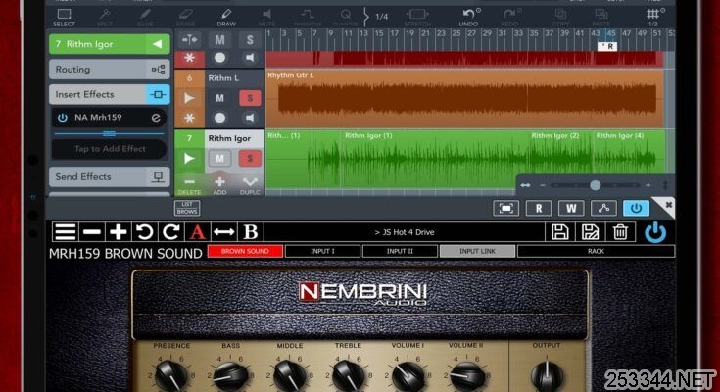Toggle solo on Rithm L track
Screen dimensions: 720x392
click(x=250, y=98)
